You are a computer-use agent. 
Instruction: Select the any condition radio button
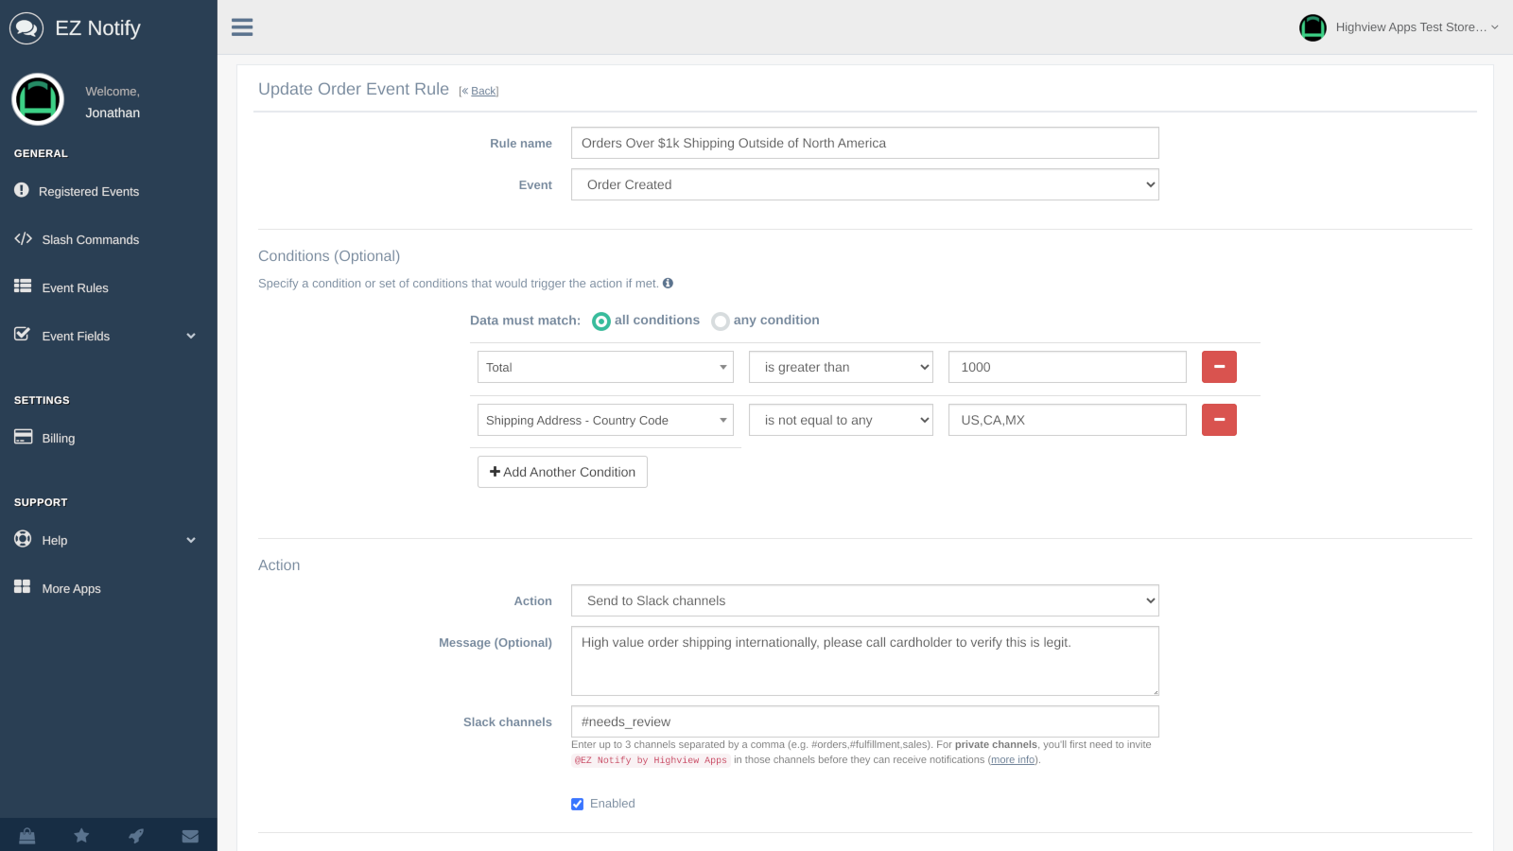coord(721,321)
